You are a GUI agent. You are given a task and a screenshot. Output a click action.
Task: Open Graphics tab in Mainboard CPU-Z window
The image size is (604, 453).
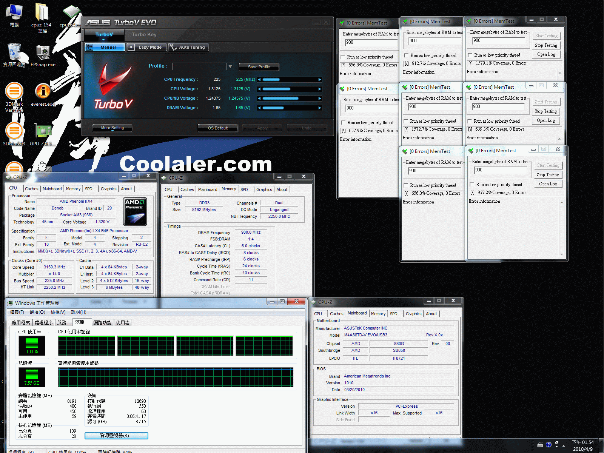click(x=413, y=314)
